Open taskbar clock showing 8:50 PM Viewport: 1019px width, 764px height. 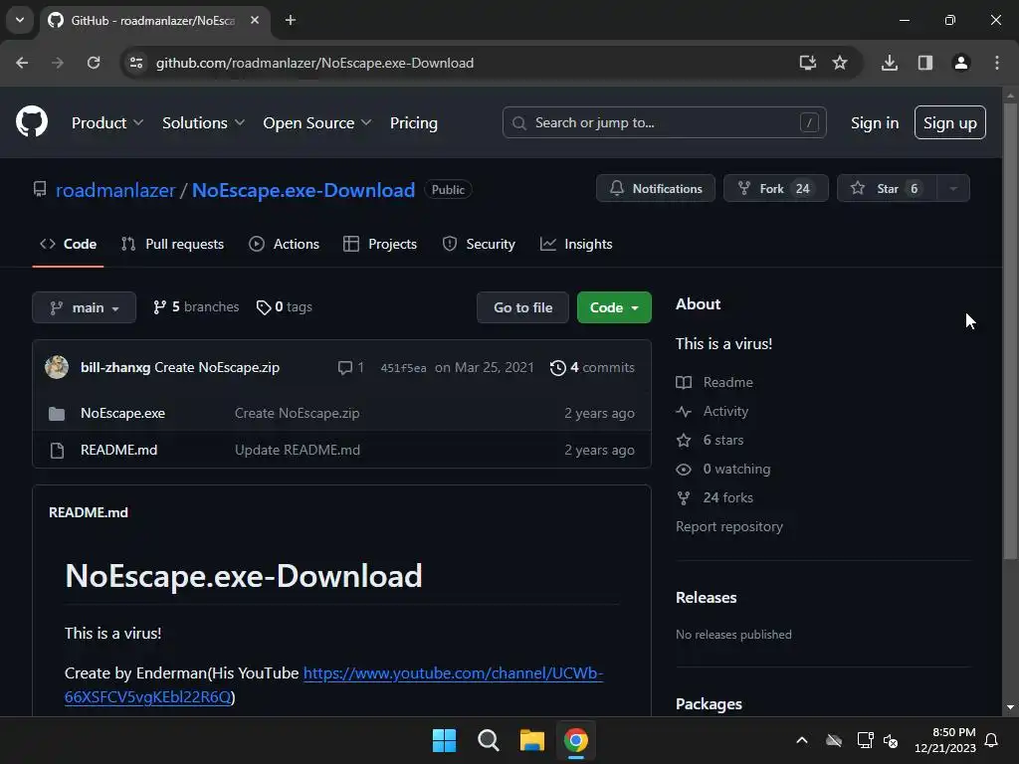[x=945, y=740]
